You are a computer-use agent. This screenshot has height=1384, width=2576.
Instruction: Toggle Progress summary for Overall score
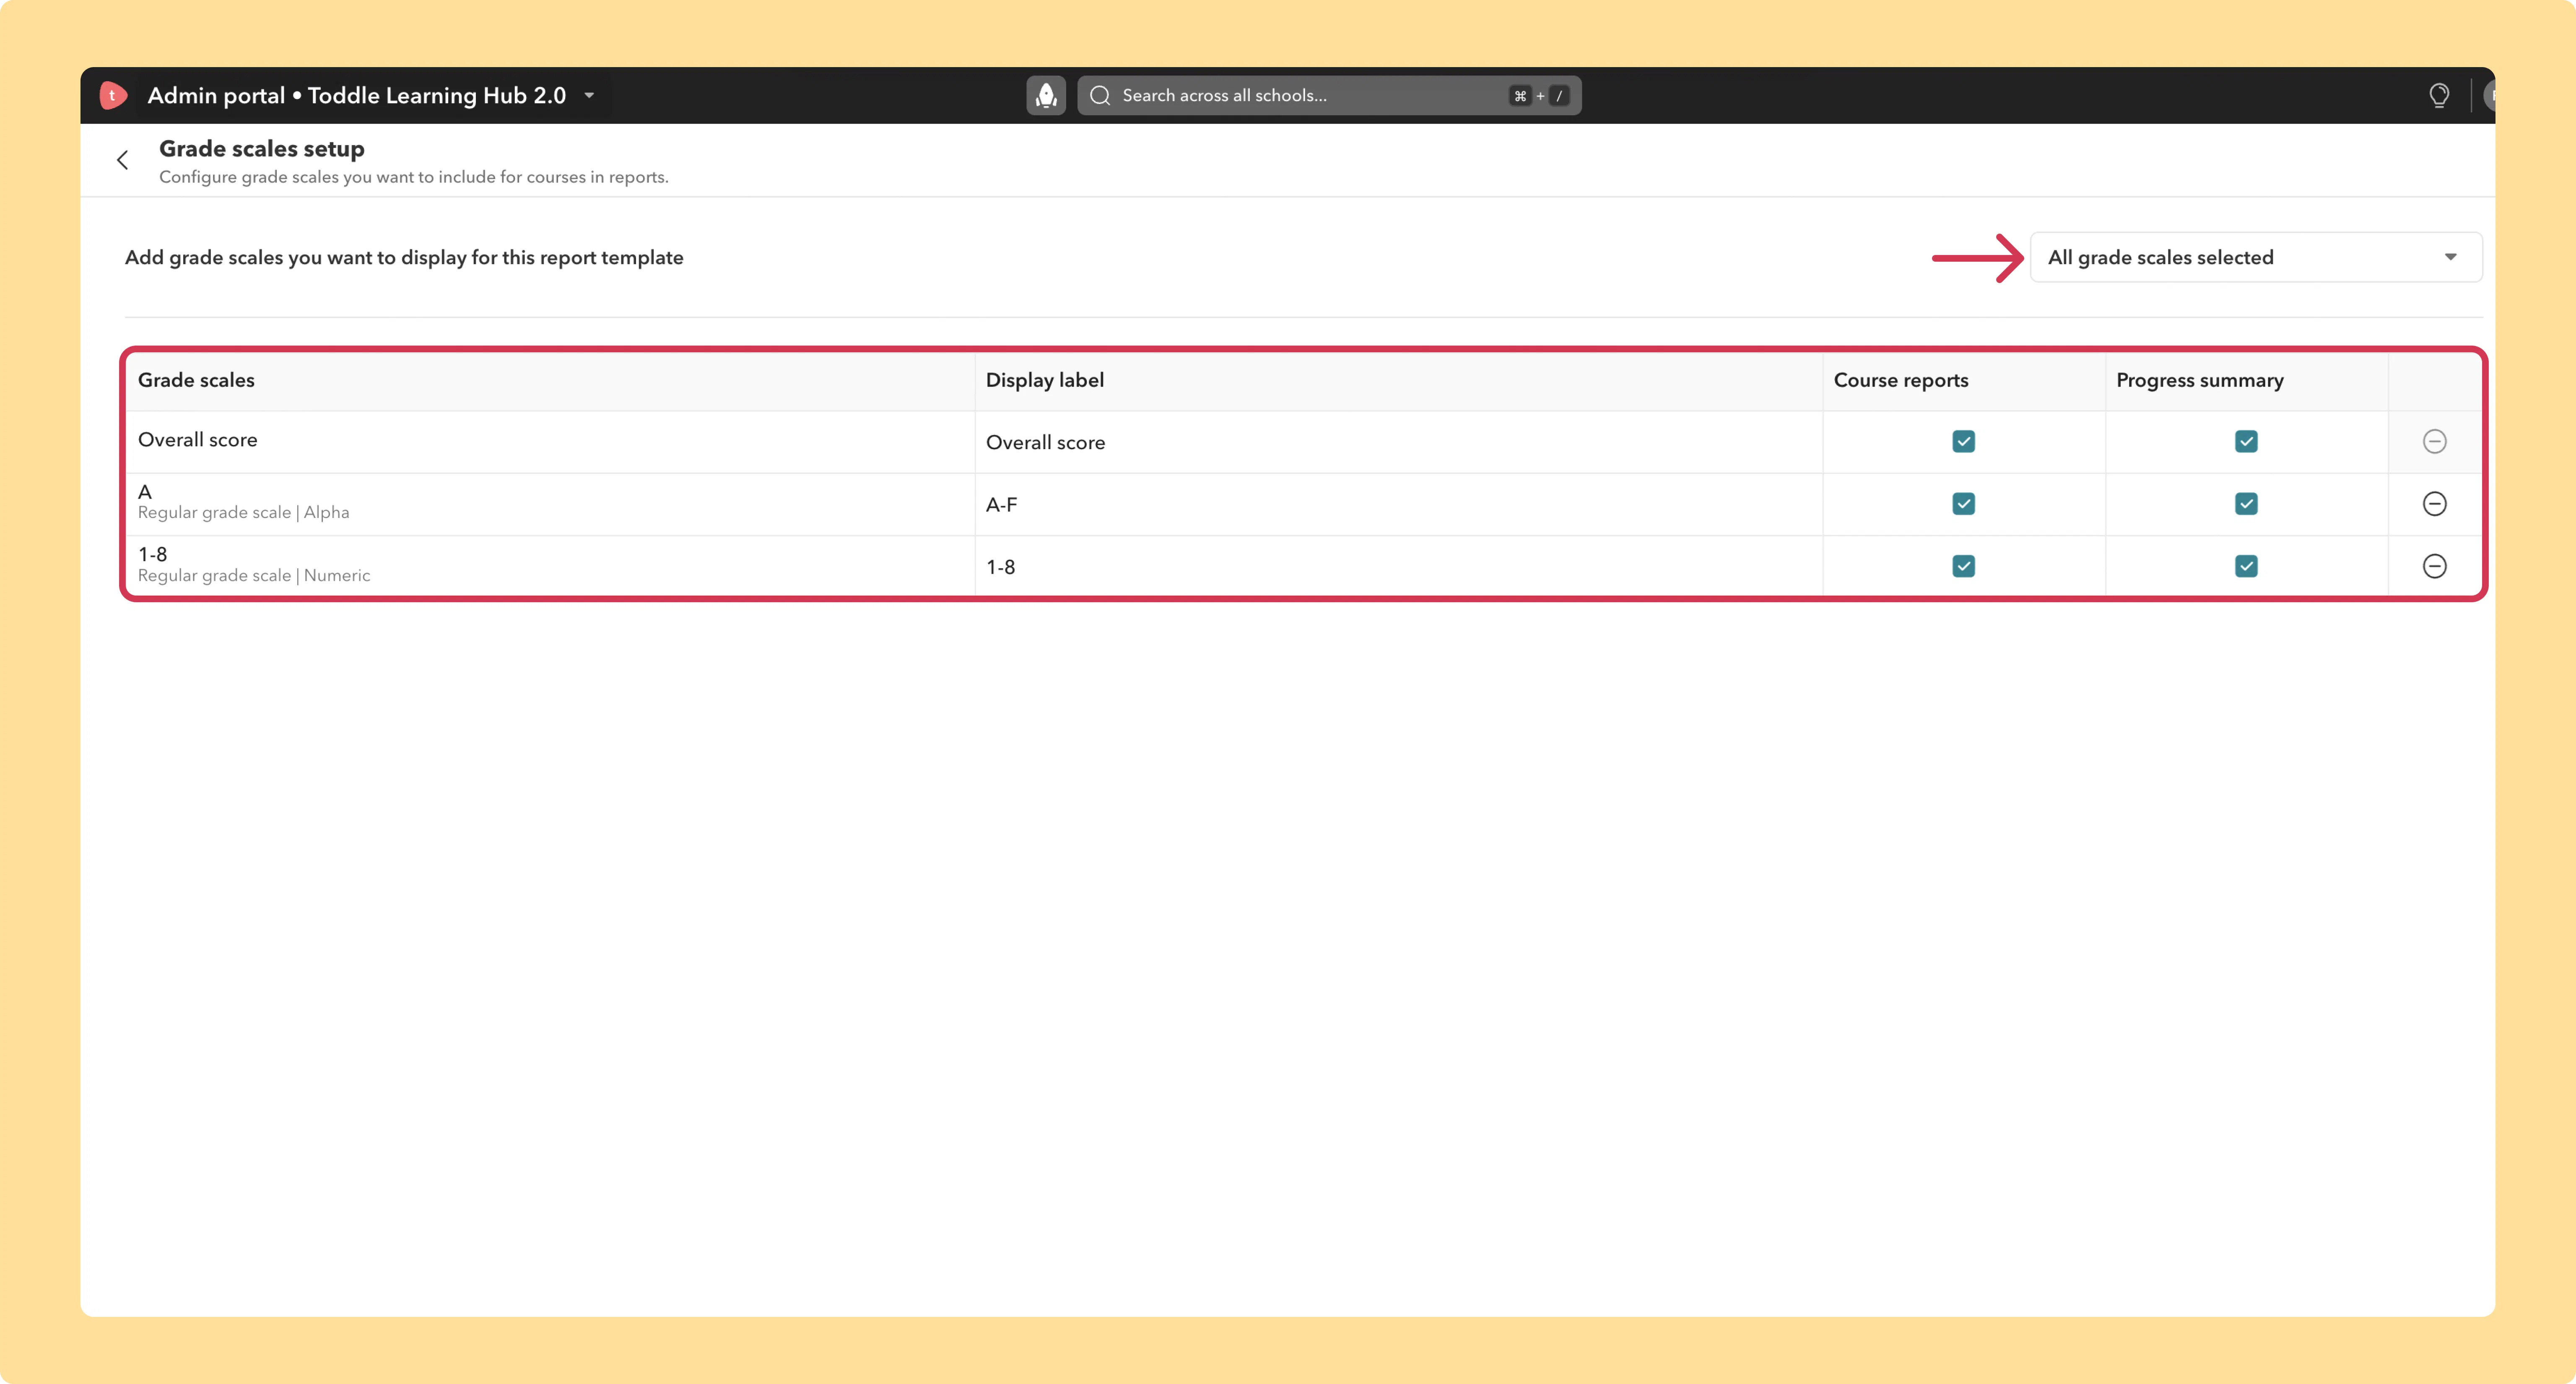tap(2246, 441)
